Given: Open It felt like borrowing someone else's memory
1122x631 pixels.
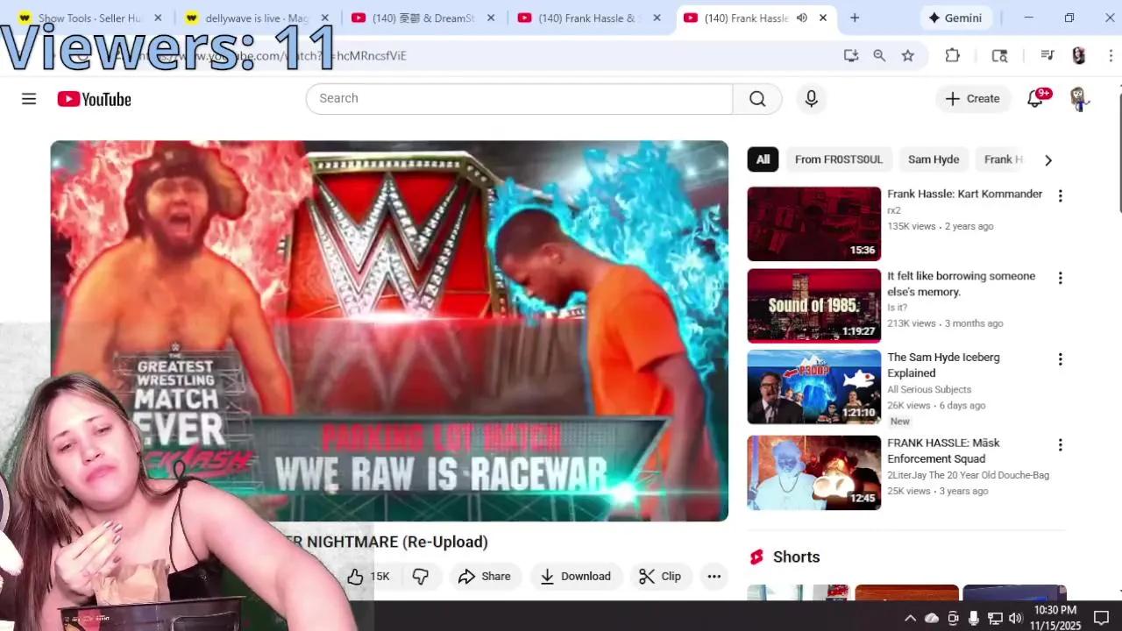Looking at the screenshot, I should coord(961,284).
